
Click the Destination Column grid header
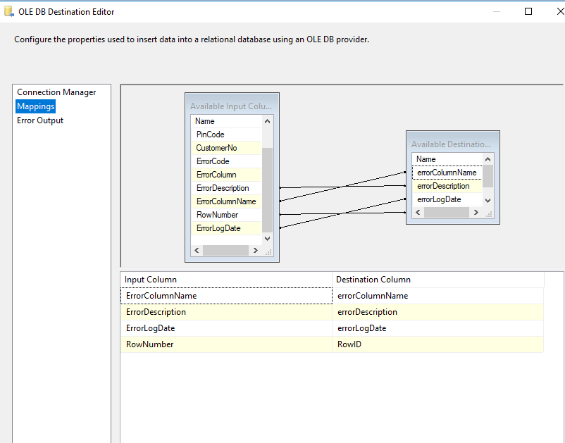[437, 280]
